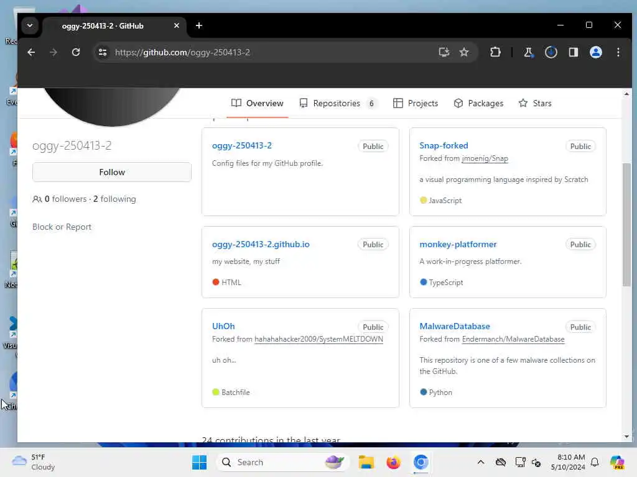Viewport: 637px width, 477px height.
Task: Open the notifications bell icon
Action: pos(595,462)
